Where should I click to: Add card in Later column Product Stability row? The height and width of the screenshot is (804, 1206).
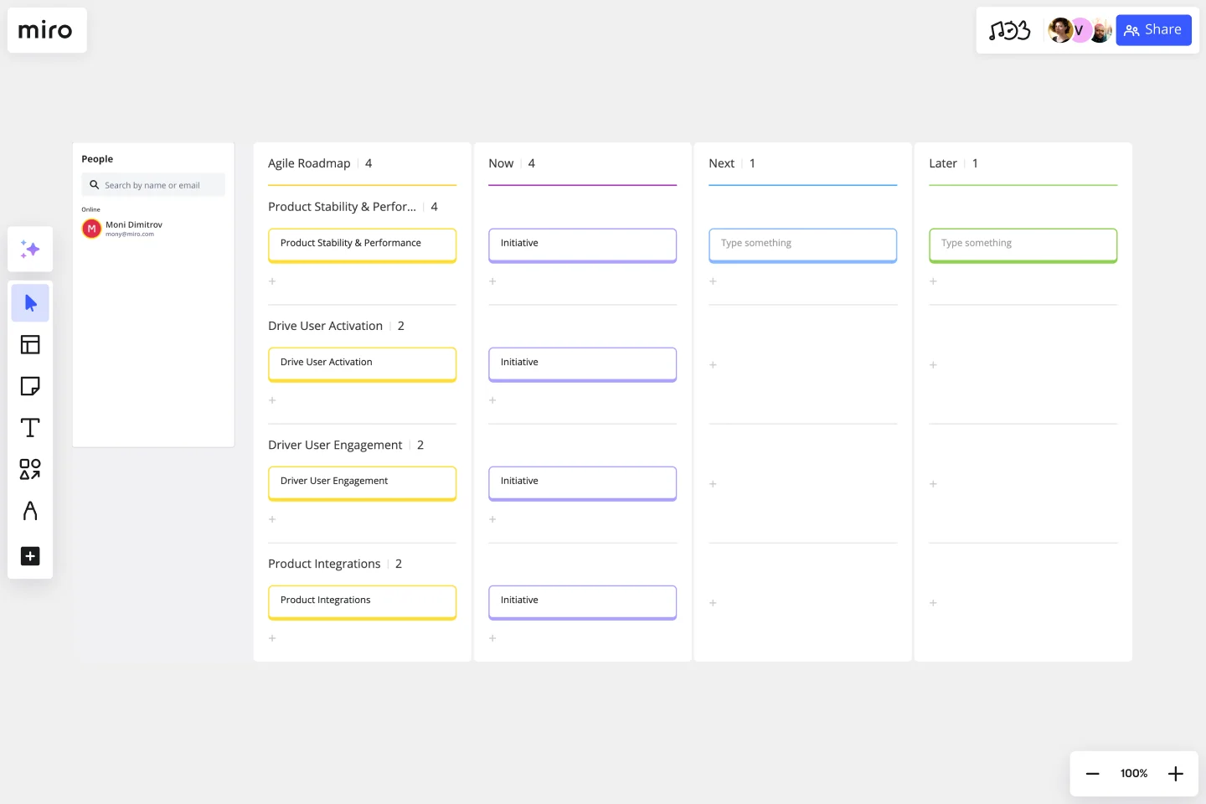click(933, 281)
